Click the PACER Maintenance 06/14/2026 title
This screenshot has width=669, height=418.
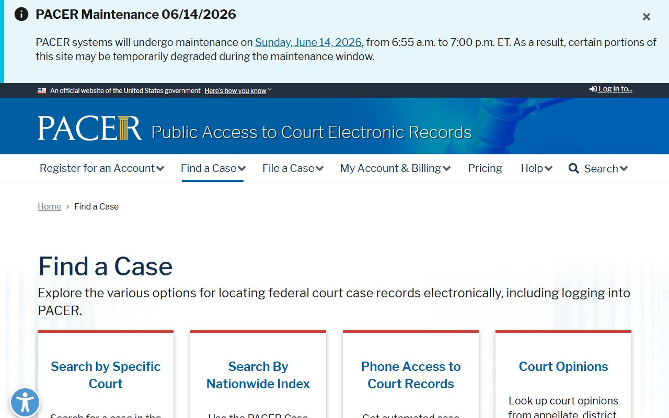136,14
